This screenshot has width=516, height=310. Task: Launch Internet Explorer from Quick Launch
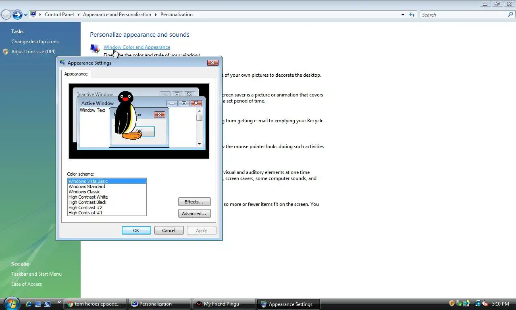29,304
